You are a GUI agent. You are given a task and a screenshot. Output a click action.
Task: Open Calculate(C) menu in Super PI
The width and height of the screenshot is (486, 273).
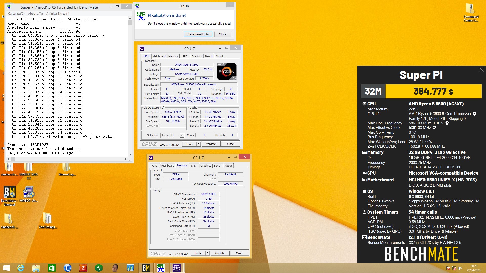(16, 14)
